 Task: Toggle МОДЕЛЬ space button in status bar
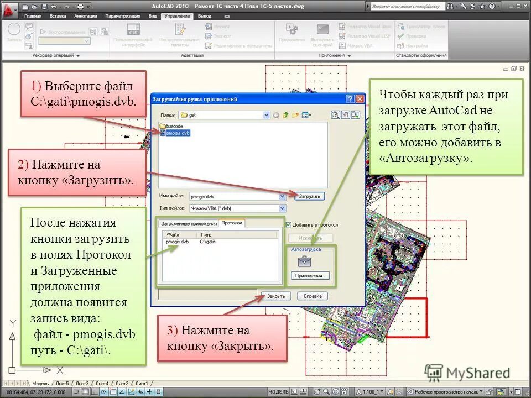pyautogui.click(x=278, y=392)
